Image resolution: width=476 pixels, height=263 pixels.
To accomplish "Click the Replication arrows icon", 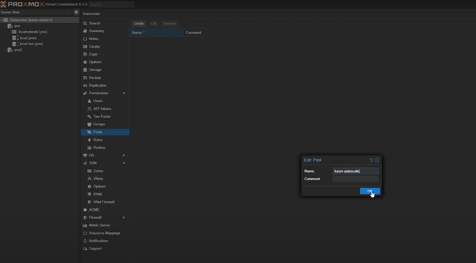I will pyautogui.click(x=85, y=86).
